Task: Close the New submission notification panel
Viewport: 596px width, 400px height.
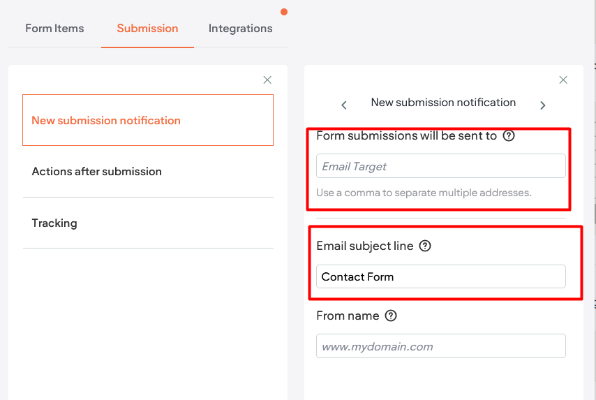Action: 563,80
